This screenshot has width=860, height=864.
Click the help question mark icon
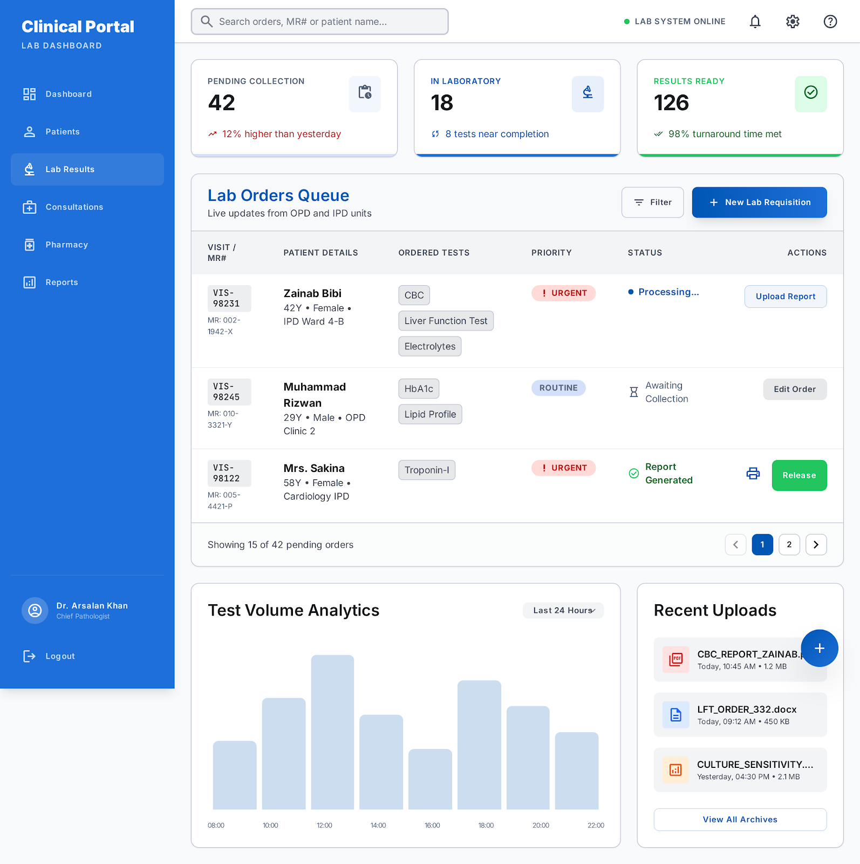(x=830, y=22)
